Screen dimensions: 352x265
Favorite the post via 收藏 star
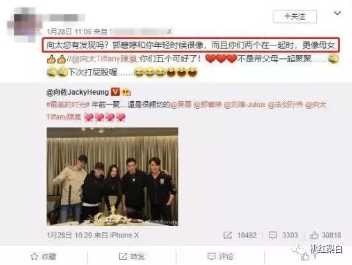43,257
